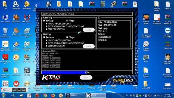The width and height of the screenshot is (174, 98).
Task: Open the DTS Monaco shortcut
Action: pyautogui.click(x=16, y=18)
